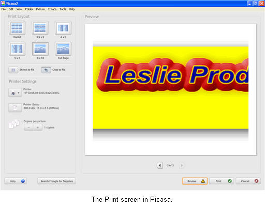Image resolution: width=265 pixels, height=208 pixels.
Task: Toggle Crop to Fit option
Action: tap(46, 70)
